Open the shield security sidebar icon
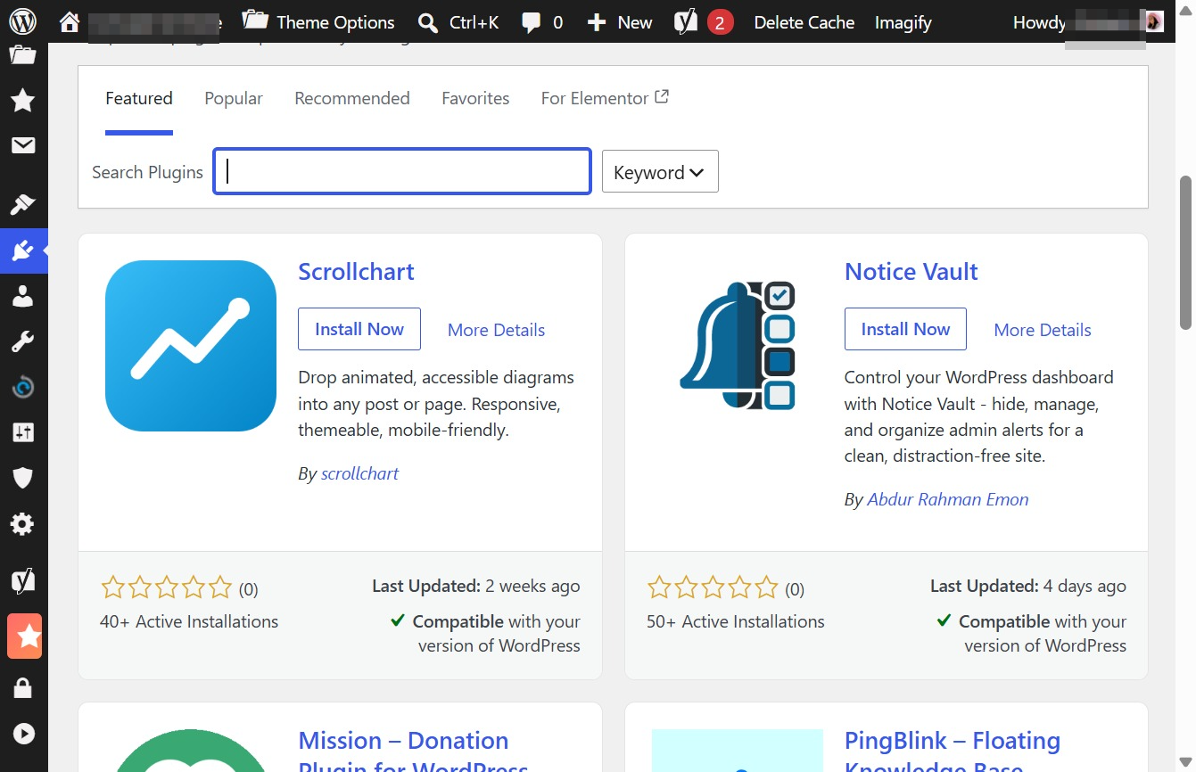Viewport: 1196px width, 772px height. [22, 478]
